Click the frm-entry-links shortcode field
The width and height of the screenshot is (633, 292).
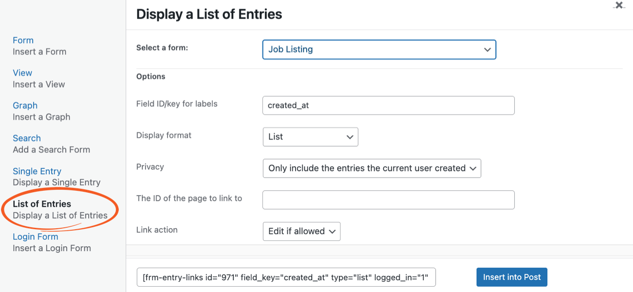coord(286,277)
